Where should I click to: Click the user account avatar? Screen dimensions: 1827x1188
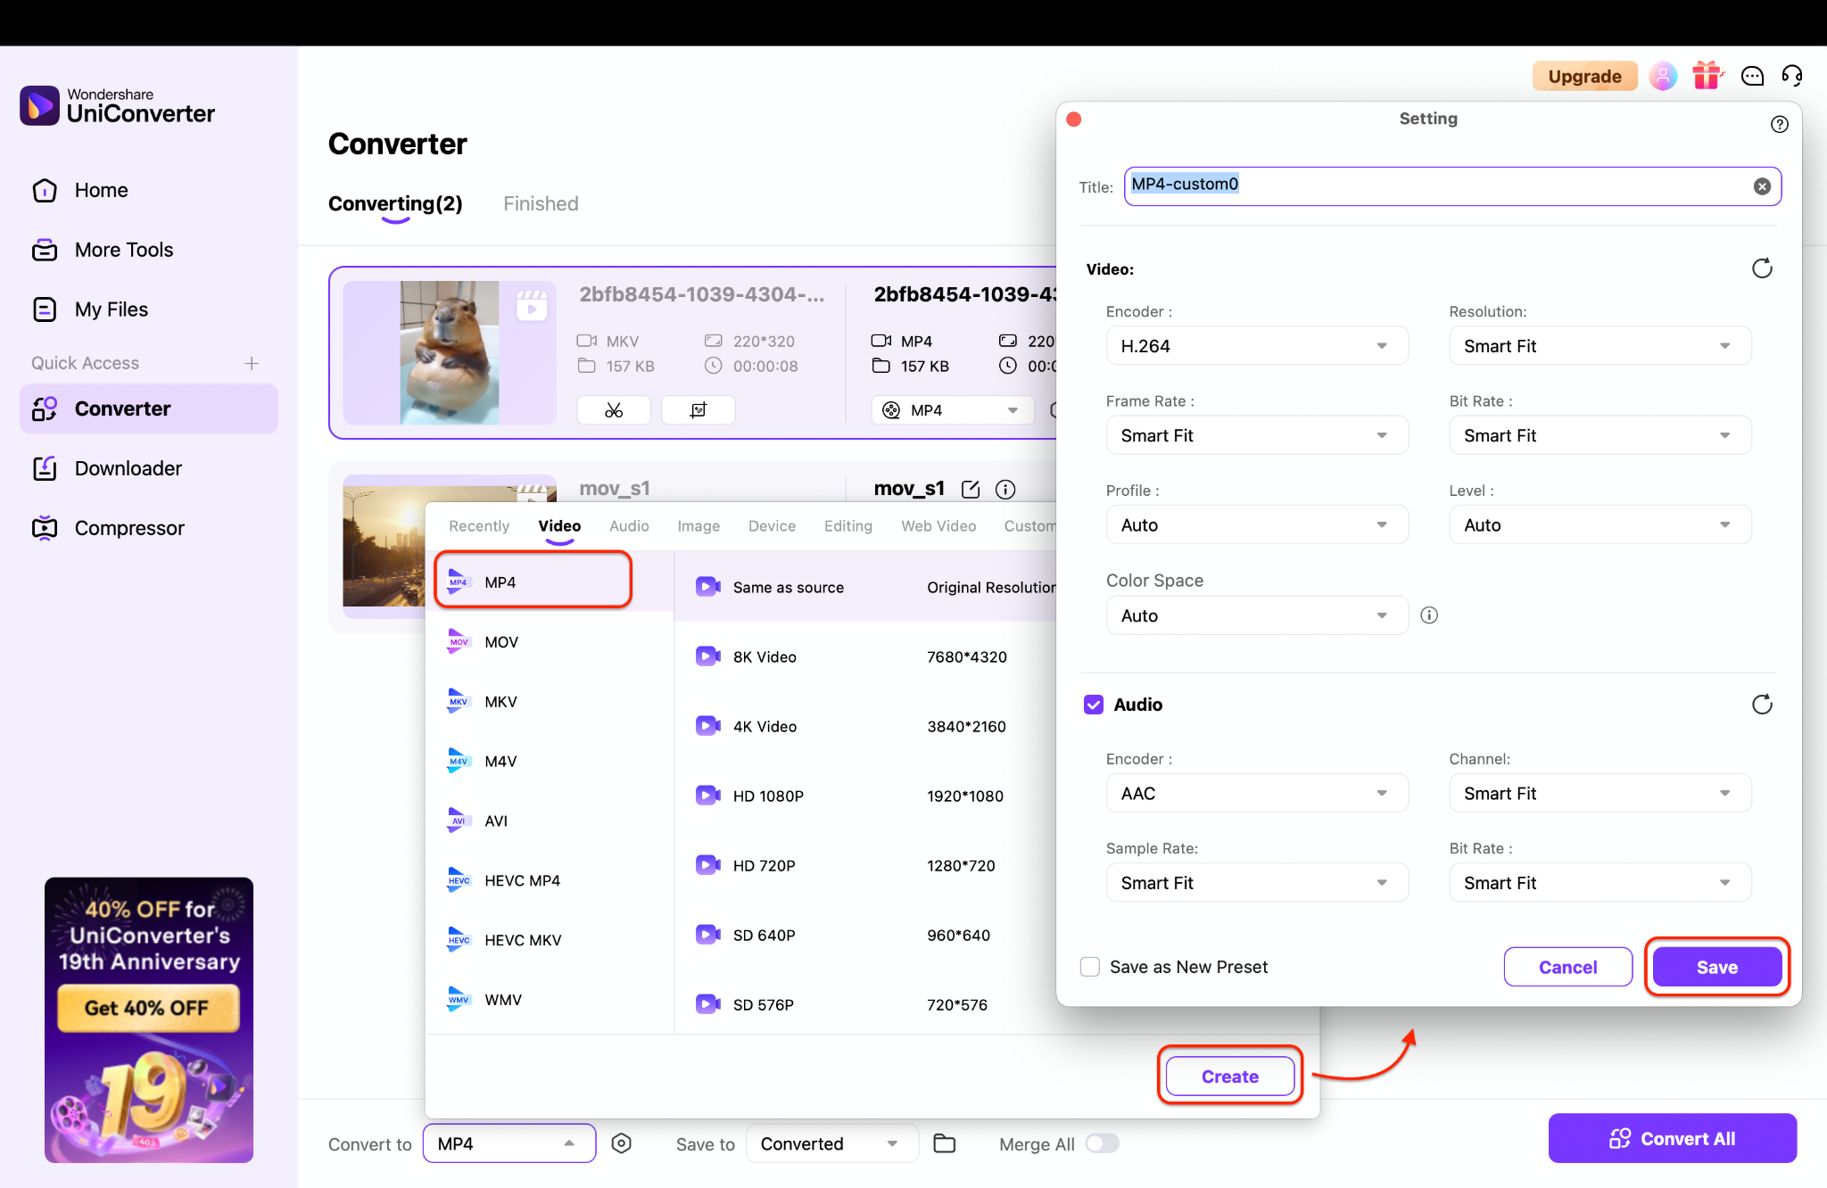tap(1663, 77)
